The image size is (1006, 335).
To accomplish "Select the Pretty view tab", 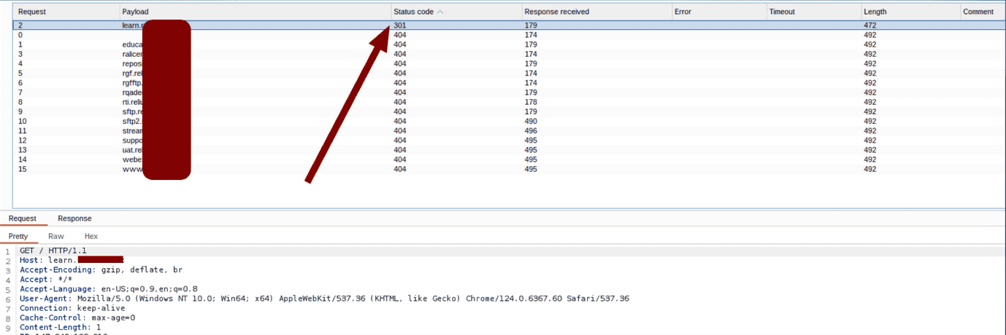I will click(x=18, y=236).
